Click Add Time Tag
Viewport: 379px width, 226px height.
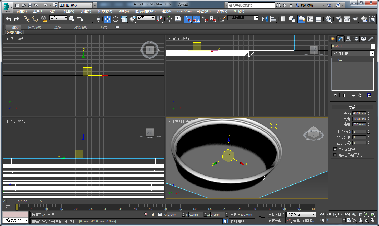[240, 221]
